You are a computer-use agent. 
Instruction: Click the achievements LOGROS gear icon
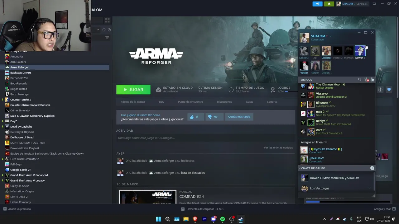click(x=273, y=90)
